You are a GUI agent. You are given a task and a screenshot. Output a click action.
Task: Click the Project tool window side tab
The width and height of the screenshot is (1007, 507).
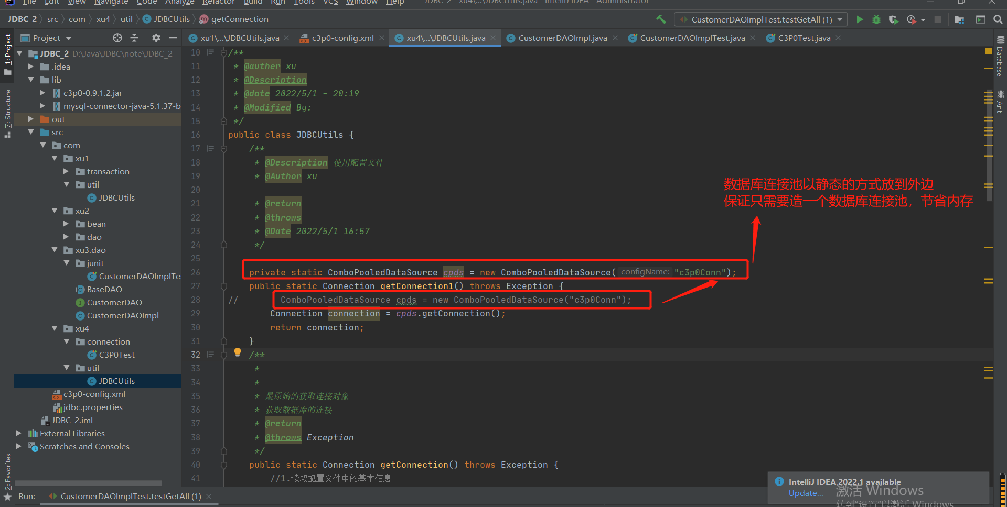click(7, 54)
